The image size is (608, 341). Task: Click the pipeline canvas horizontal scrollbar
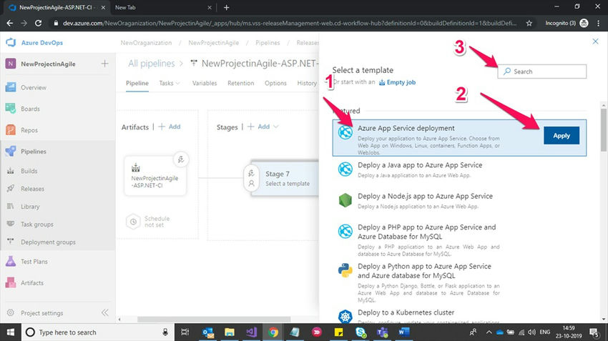(x=214, y=320)
